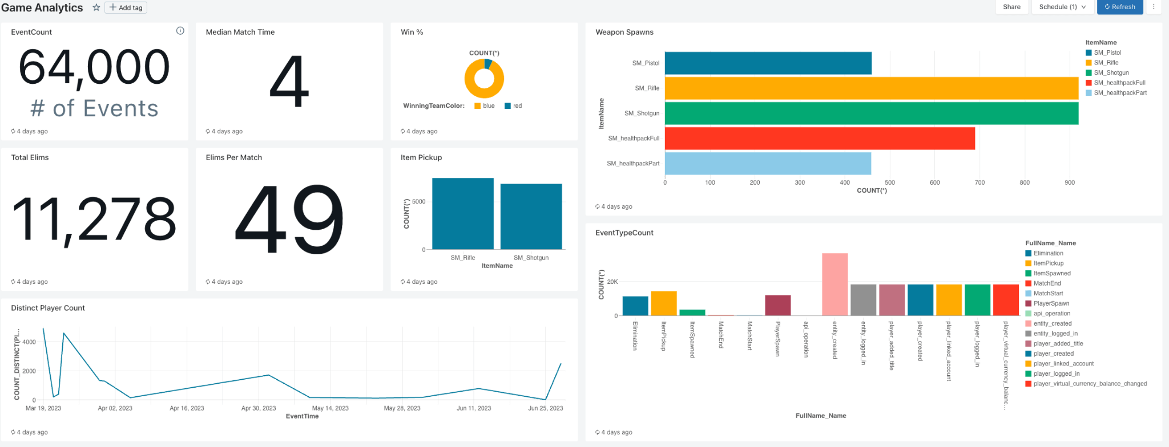Click the orange ItemPickup bar in EventTypeCount
This screenshot has width=1169, height=447.
[x=664, y=303]
